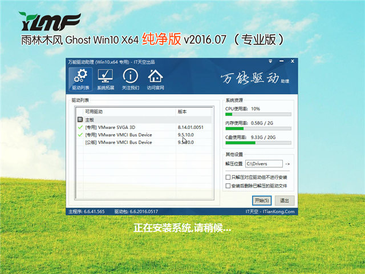Open the 关注我们 info icon
This screenshot has height=274, width=365.
click(131, 79)
